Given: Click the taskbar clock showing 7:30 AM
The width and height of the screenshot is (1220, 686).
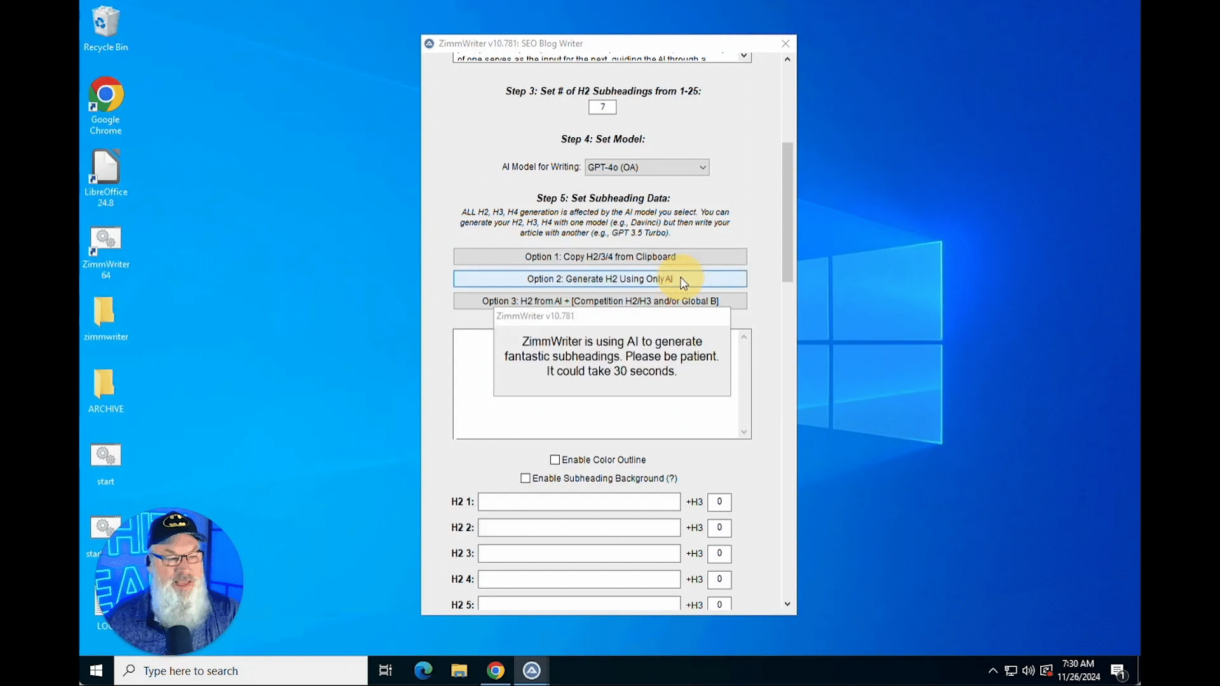Looking at the screenshot, I should (1078, 671).
